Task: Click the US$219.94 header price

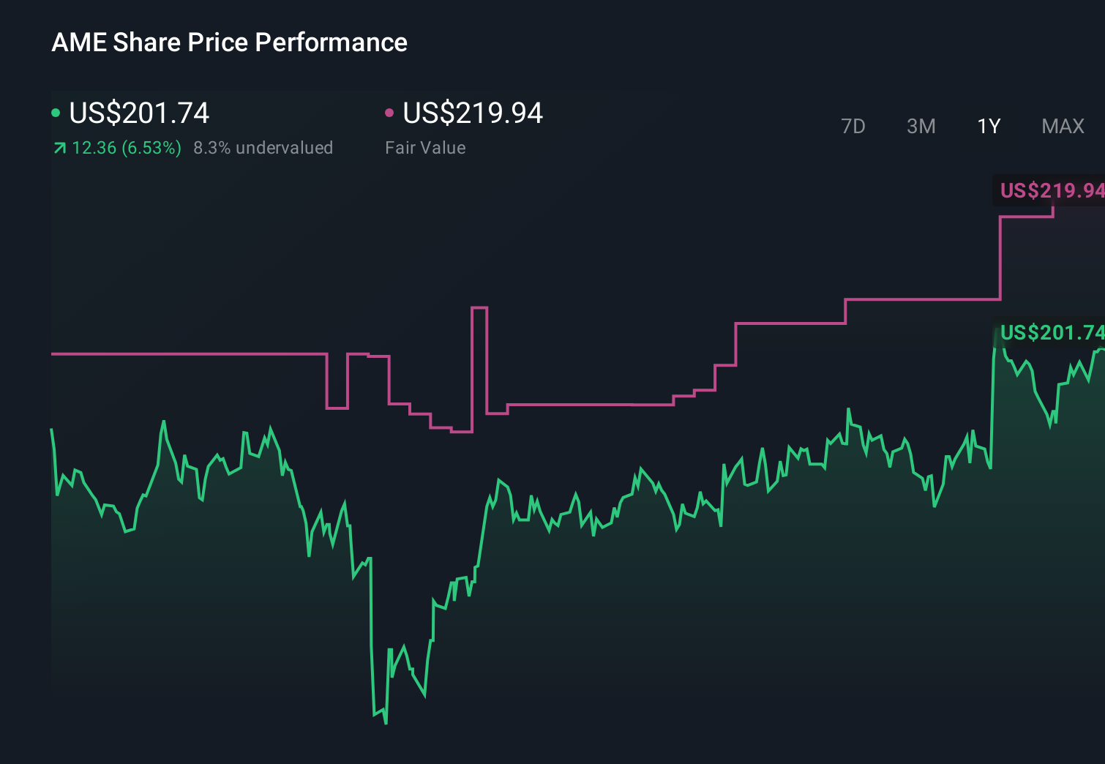Action: coord(473,112)
